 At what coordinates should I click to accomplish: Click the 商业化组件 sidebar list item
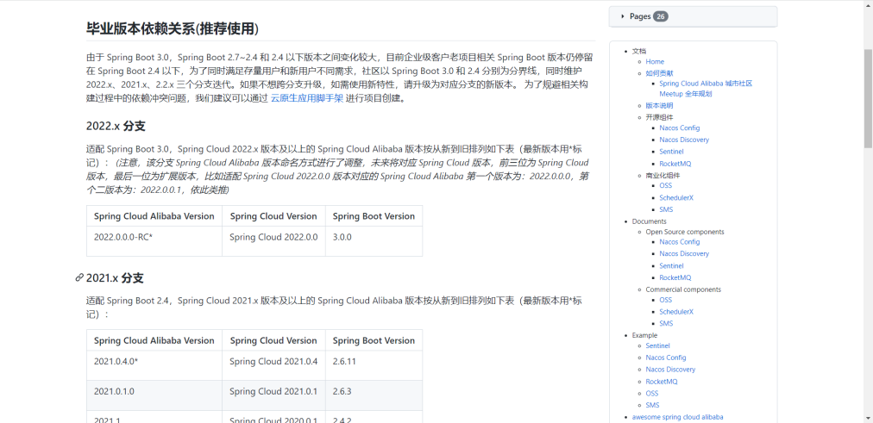(663, 176)
